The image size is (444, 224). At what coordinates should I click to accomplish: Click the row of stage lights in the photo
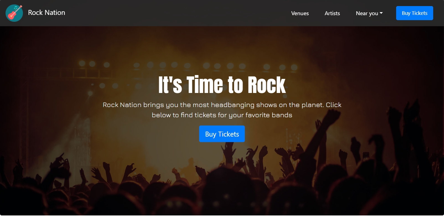click(x=188, y=65)
